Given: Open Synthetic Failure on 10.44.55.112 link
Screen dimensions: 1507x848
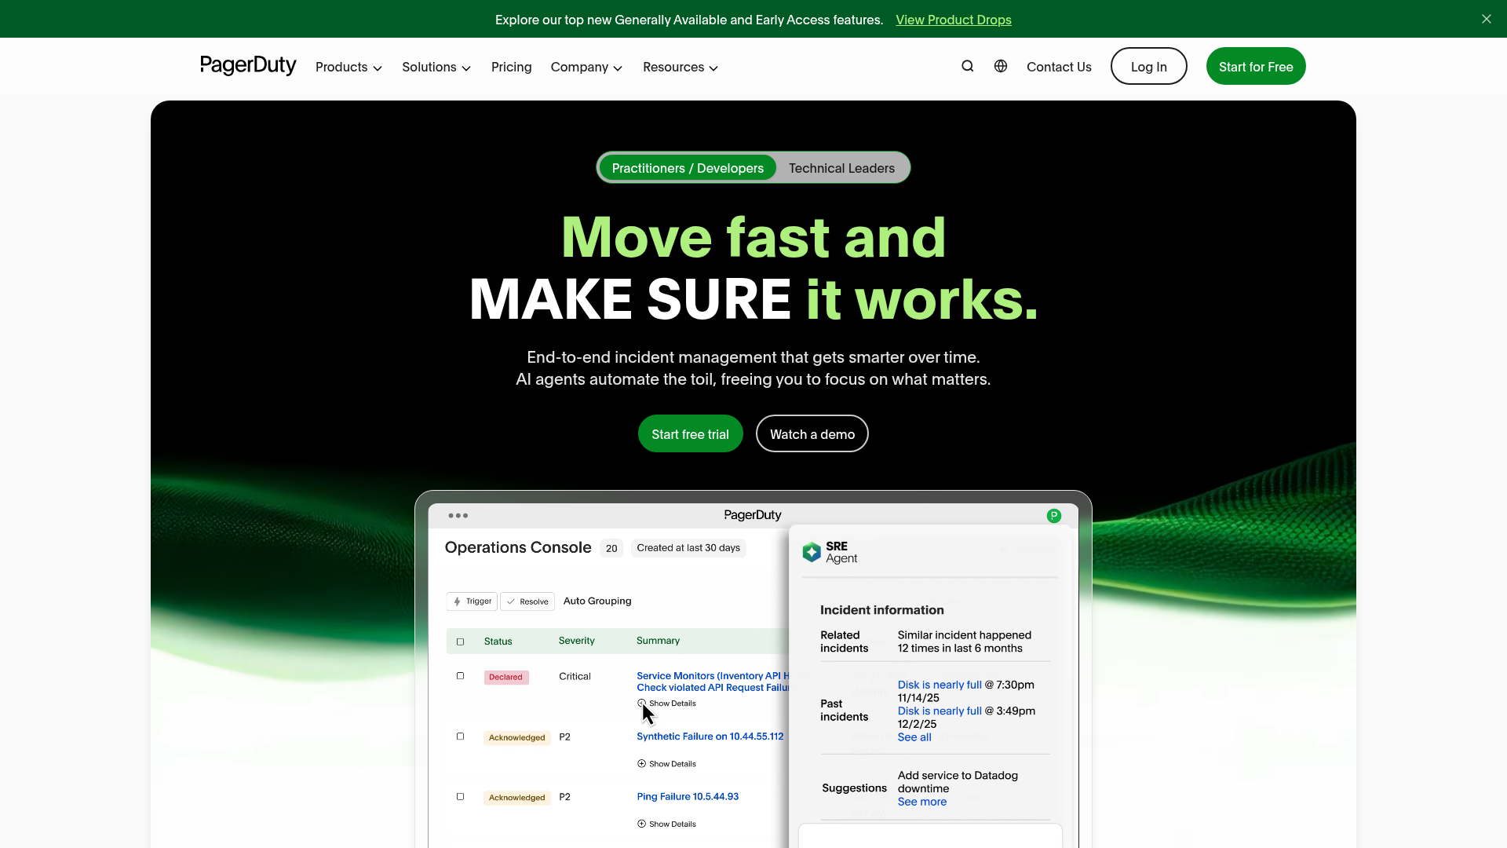Looking at the screenshot, I should click(x=710, y=737).
